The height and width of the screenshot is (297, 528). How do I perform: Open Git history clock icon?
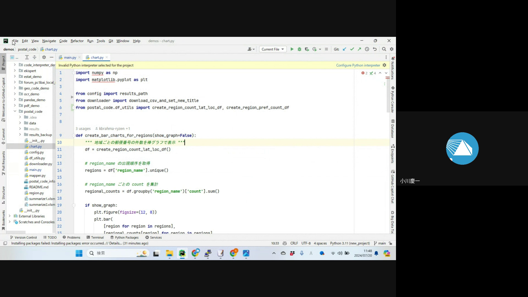[367, 49]
